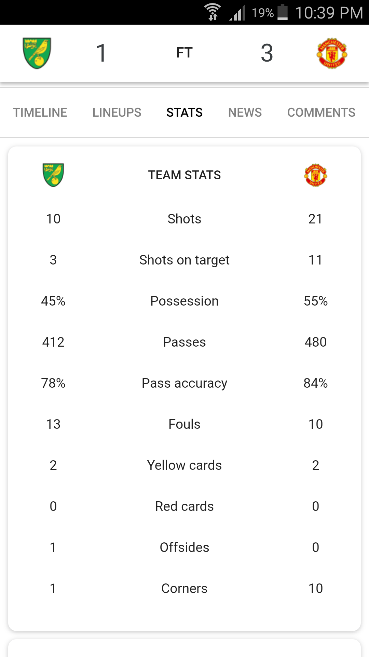This screenshot has height=657, width=369.
Task: Tap Norwich crest in Team Stats card
Action: coord(53,175)
